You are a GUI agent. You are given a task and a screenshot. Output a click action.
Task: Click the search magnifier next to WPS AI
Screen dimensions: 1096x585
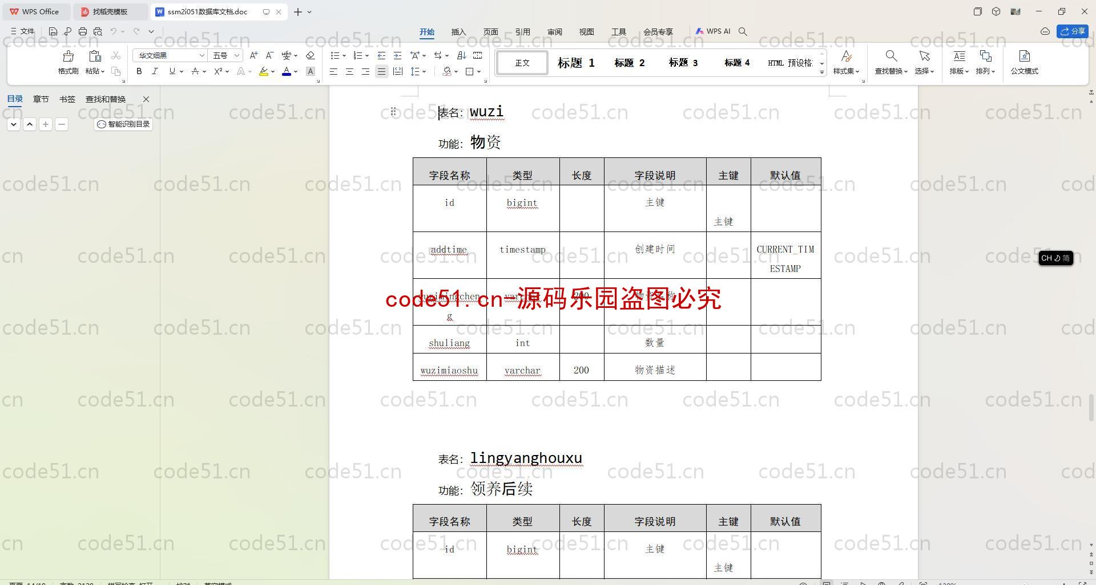point(743,31)
